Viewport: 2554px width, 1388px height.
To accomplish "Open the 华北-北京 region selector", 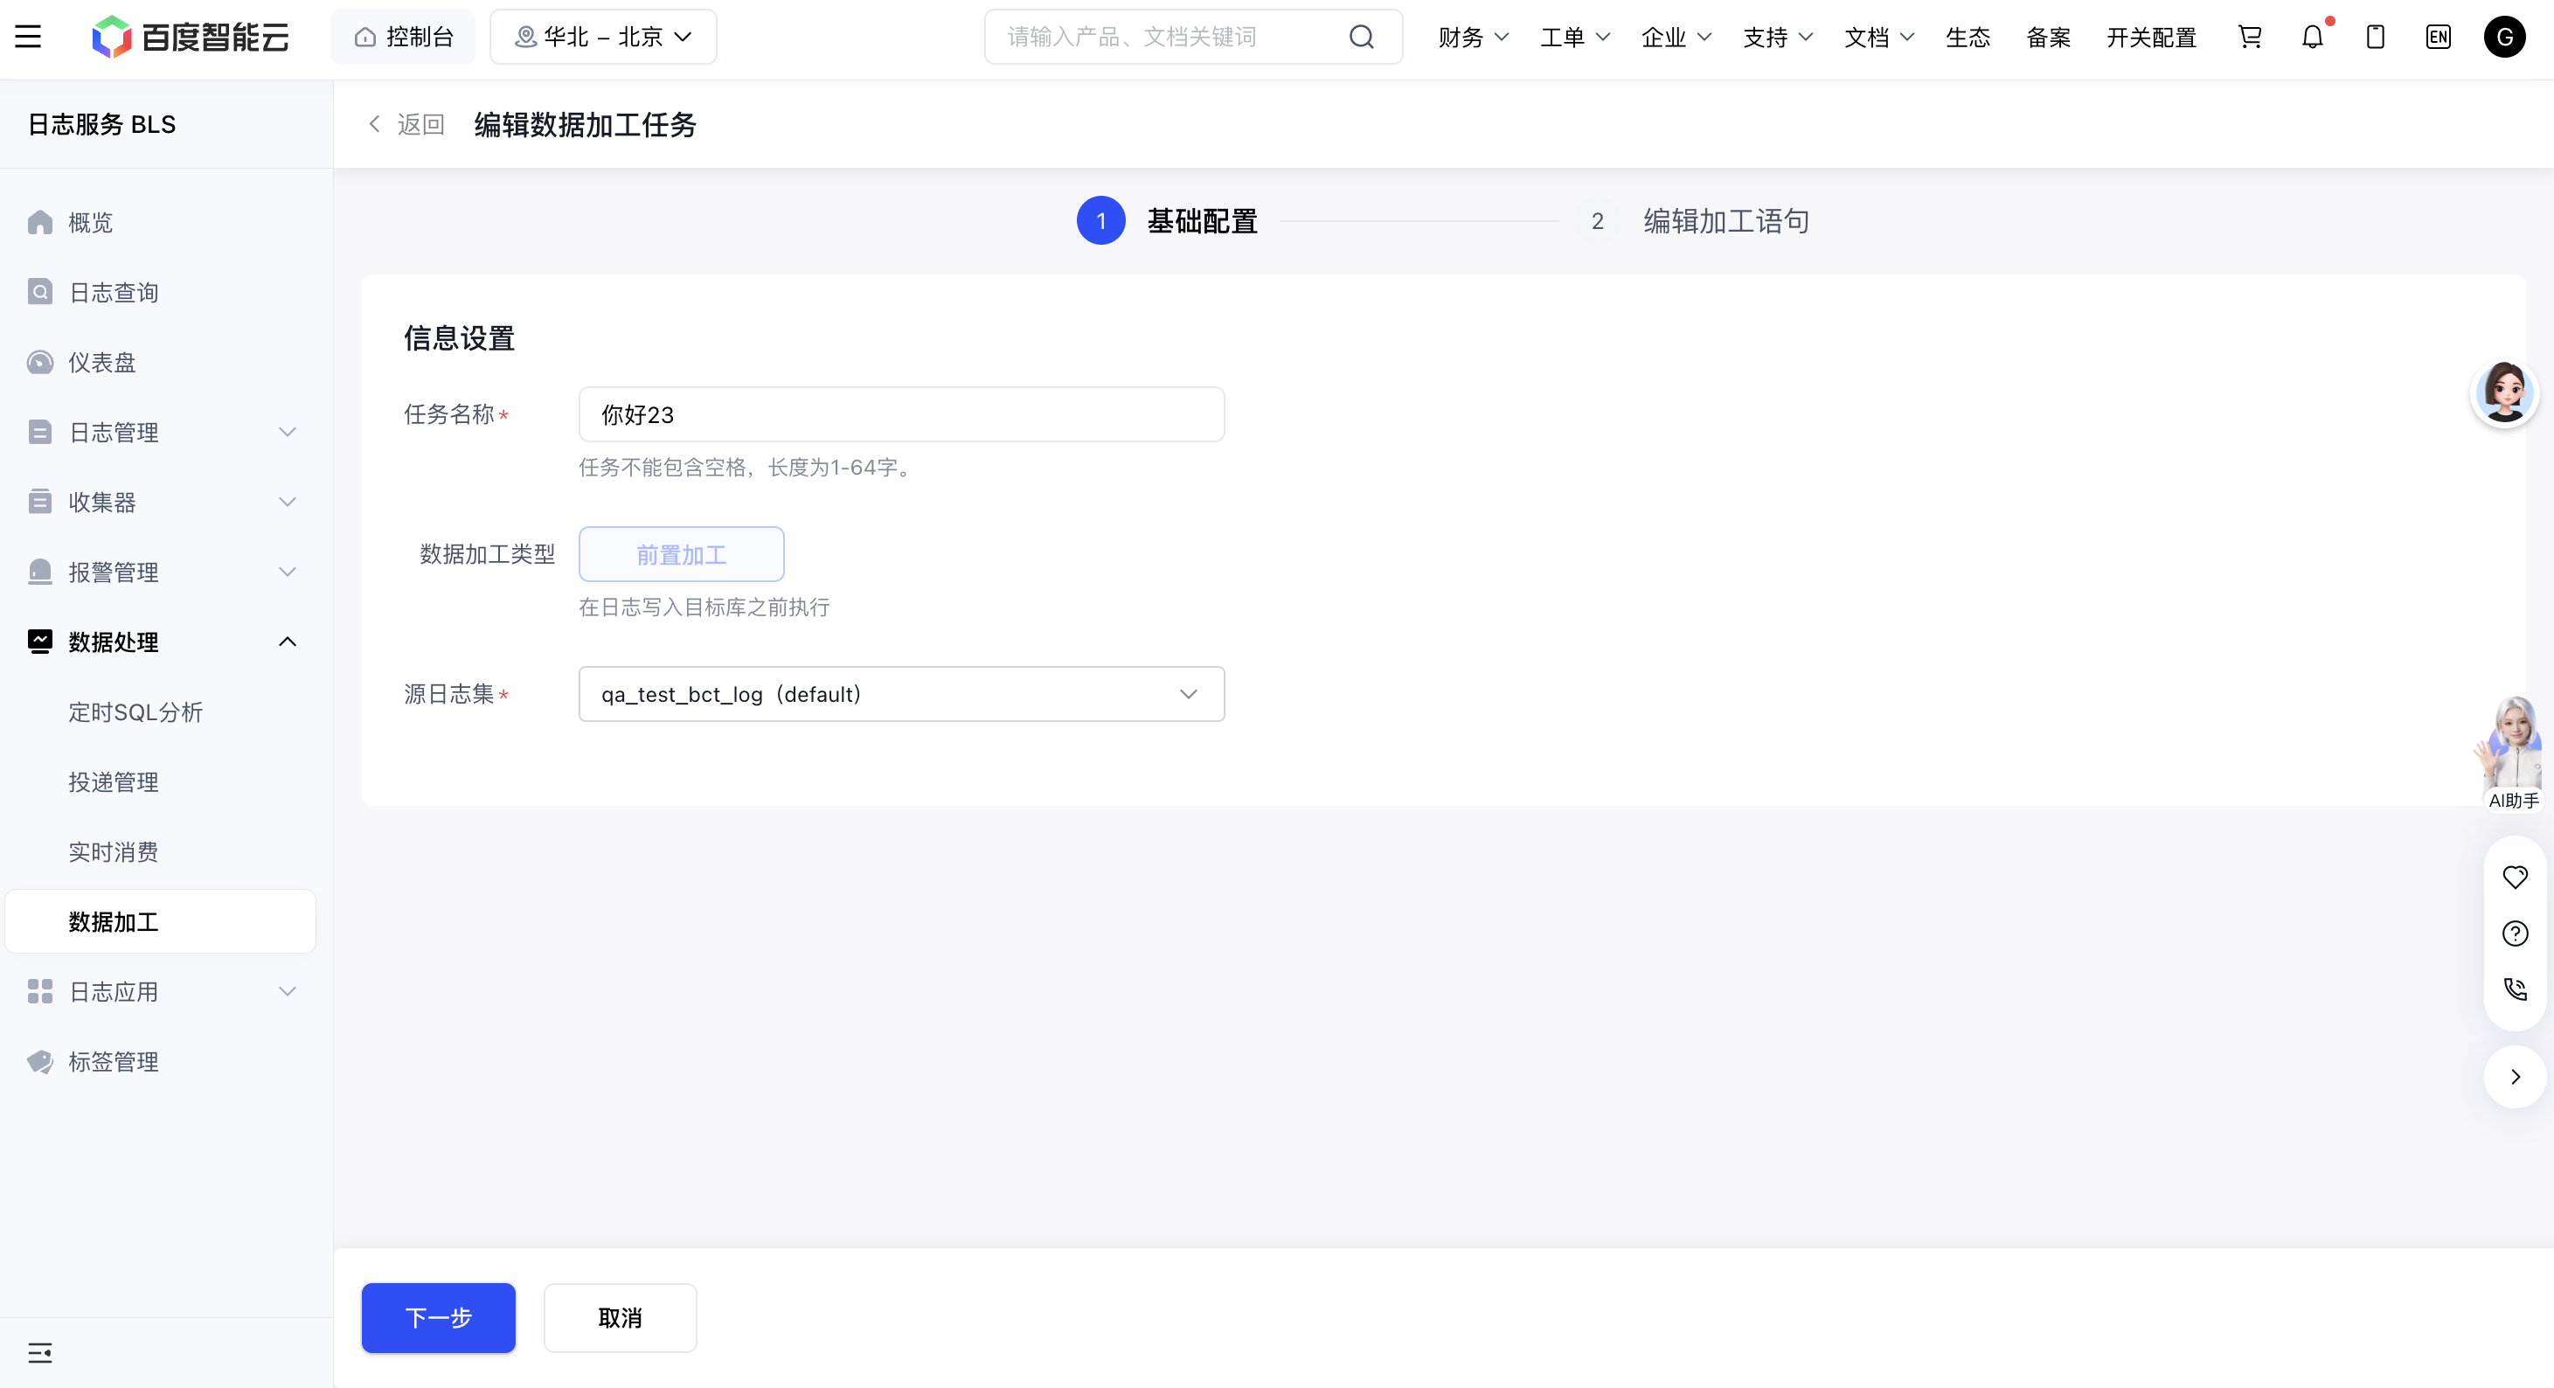I will [603, 38].
